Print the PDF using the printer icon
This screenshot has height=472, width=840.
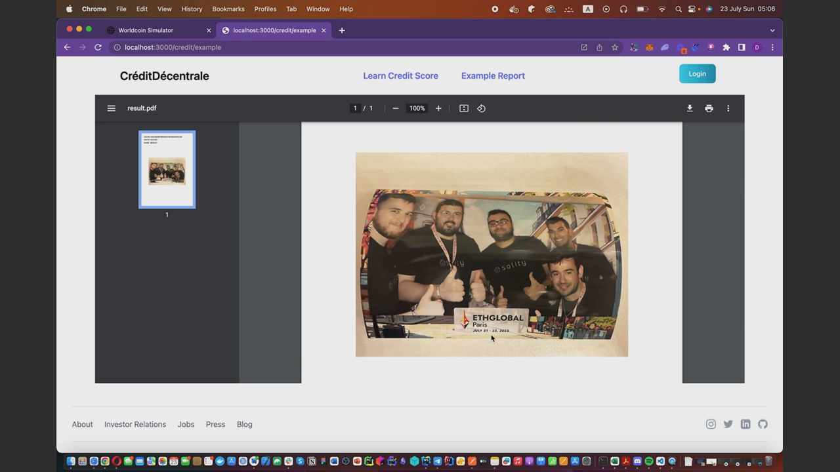pyautogui.click(x=709, y=108)
